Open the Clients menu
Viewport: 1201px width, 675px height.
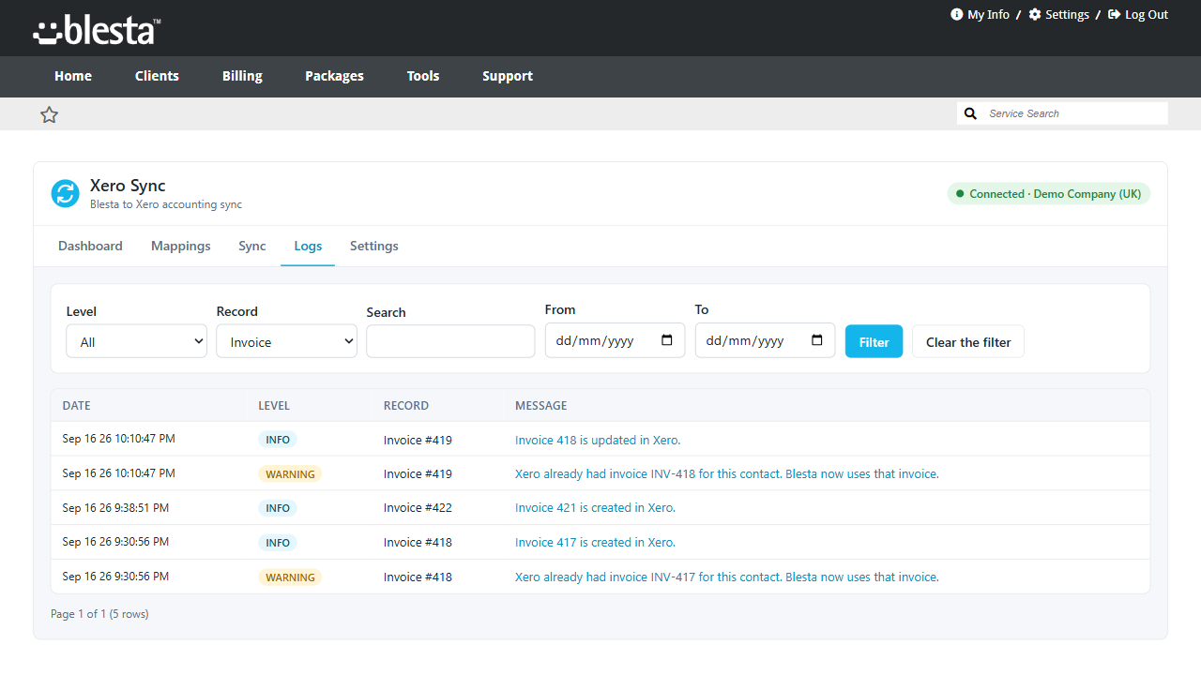(x=157, y=76)
